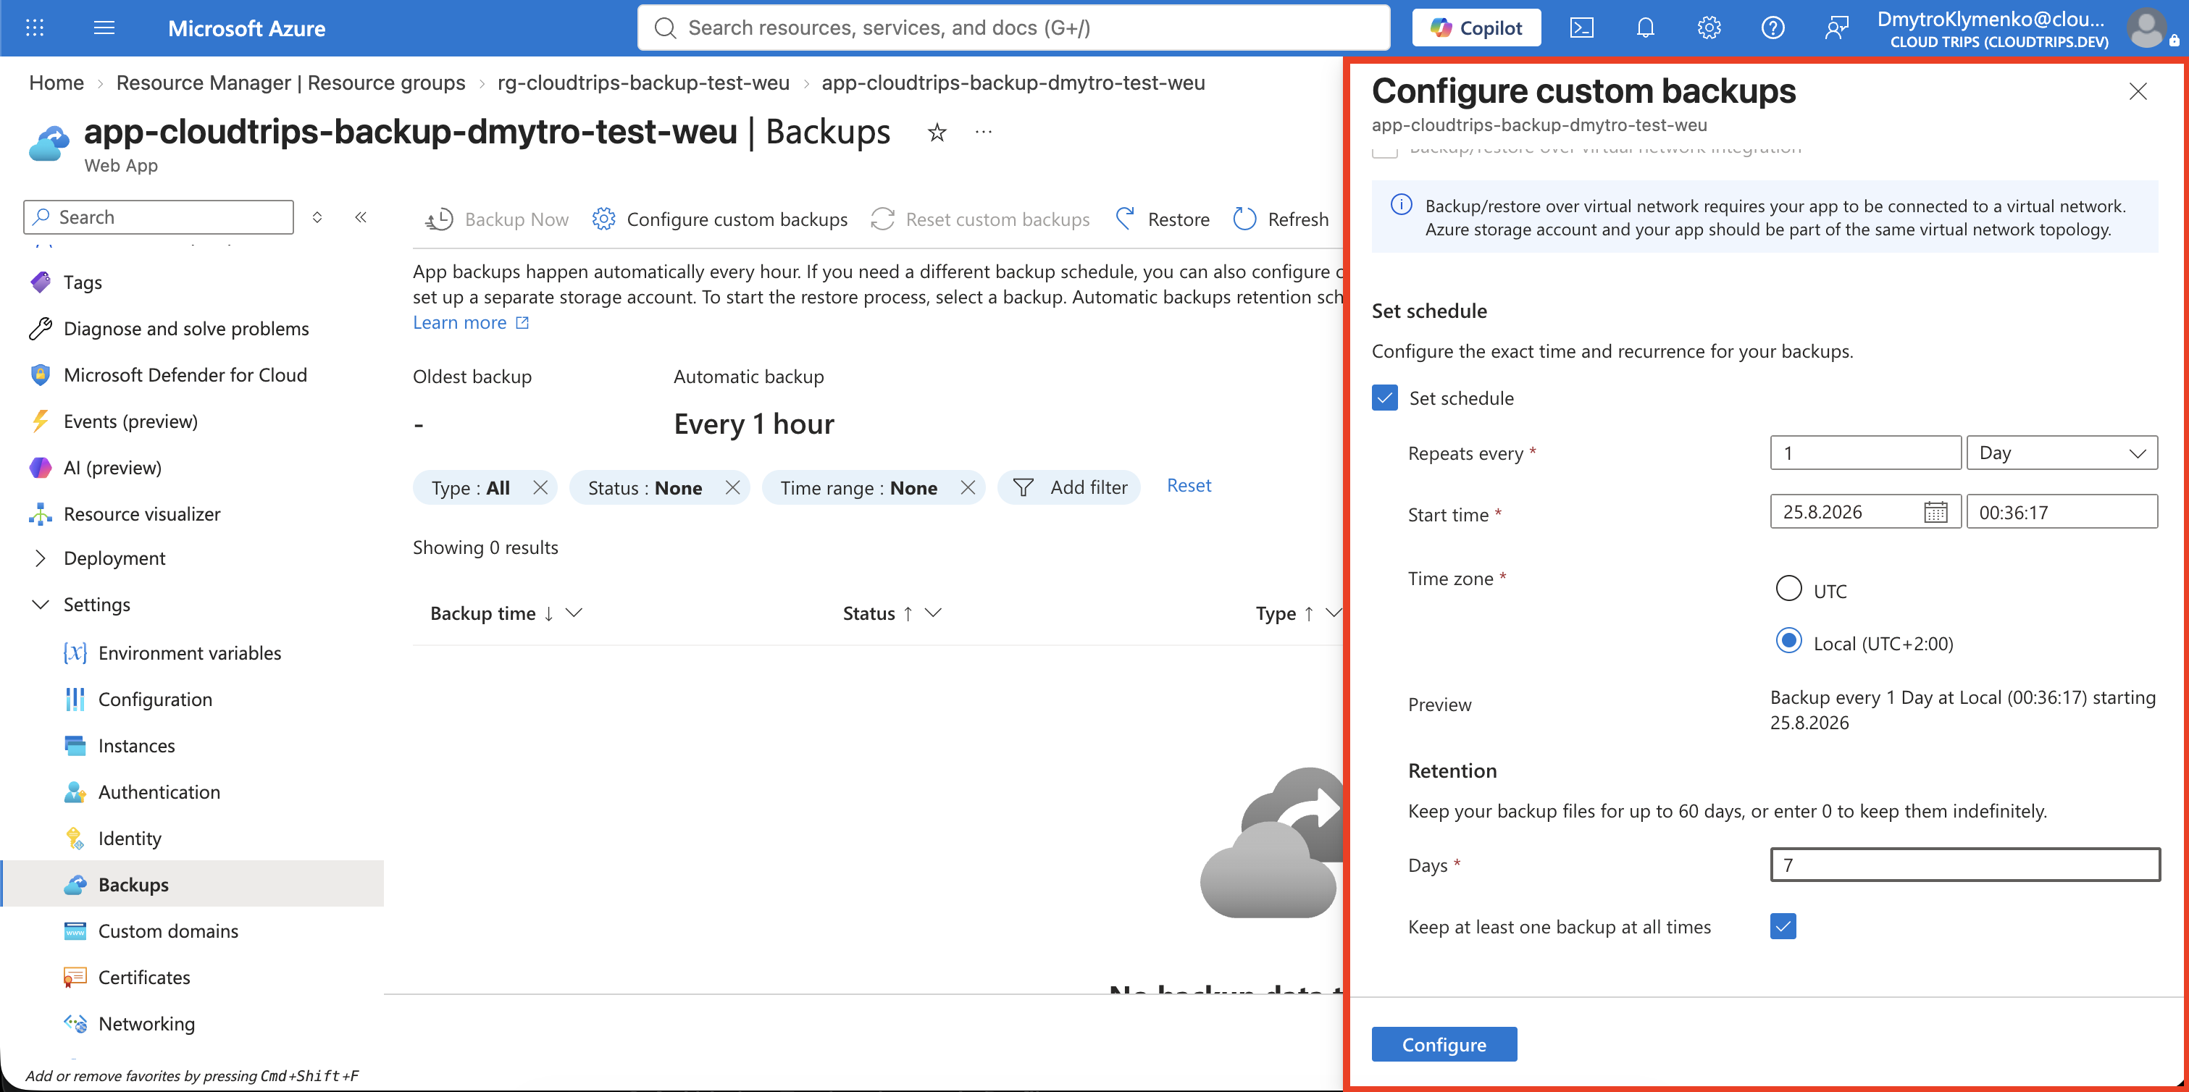Click Refresh in toolbar
This screenshot has height=1092, width=2189.
(x=1281, y=219)
